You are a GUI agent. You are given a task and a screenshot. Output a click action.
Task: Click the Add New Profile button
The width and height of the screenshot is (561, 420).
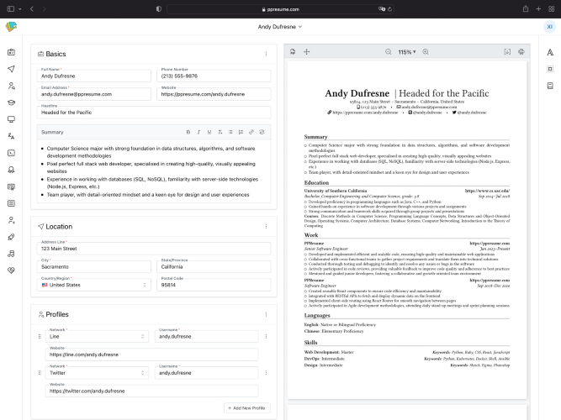click(246, 407)
